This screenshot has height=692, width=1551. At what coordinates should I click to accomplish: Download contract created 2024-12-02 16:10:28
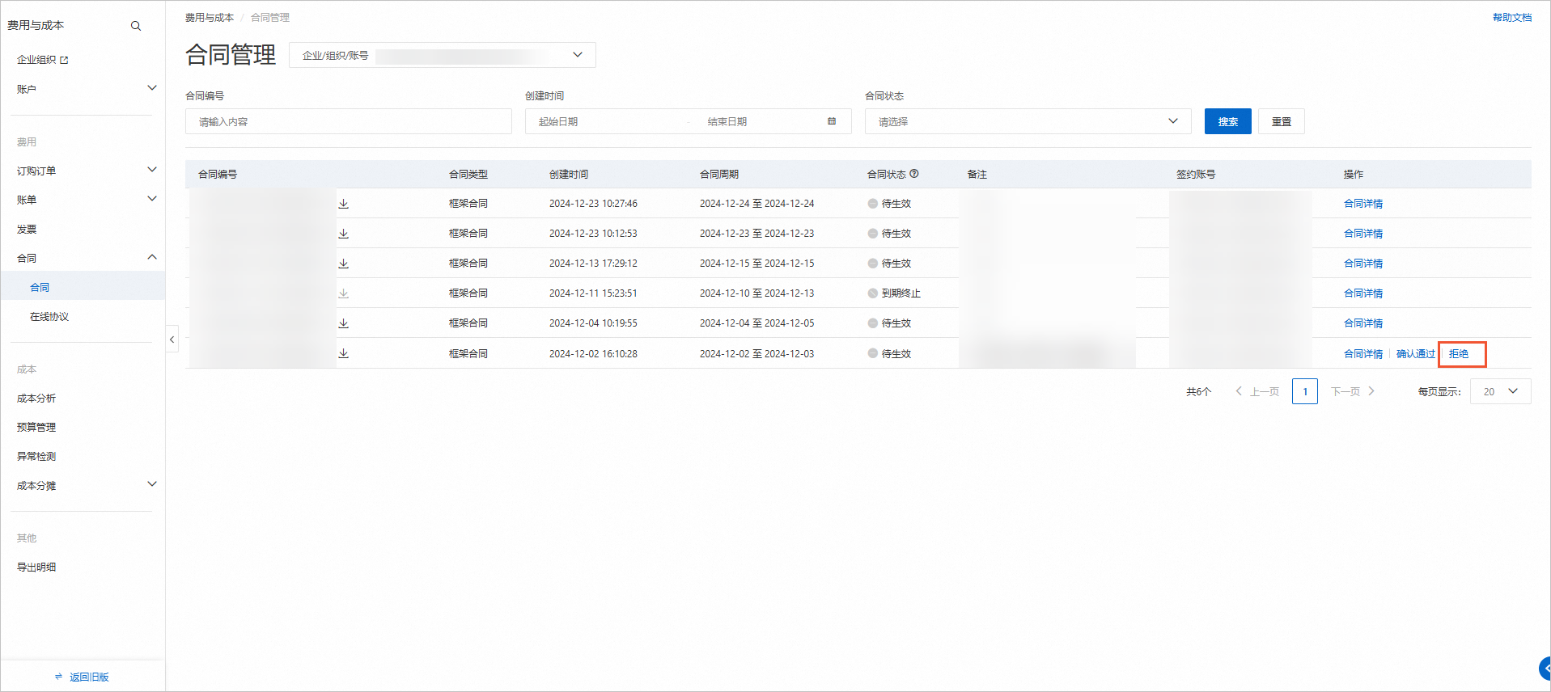(x=344, y=353)
